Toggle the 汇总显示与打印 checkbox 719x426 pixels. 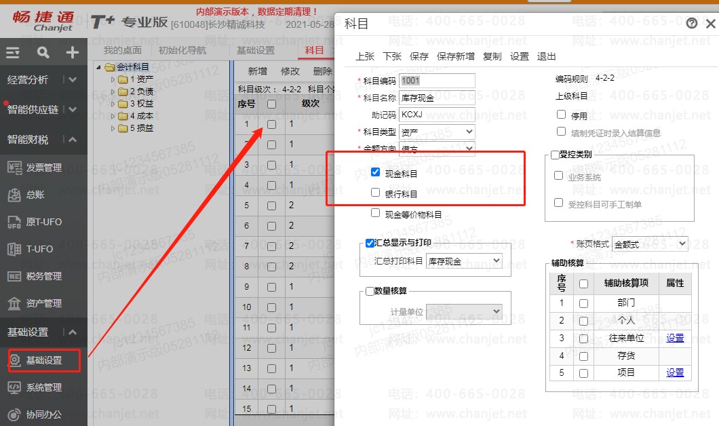[x=370, y=243]
